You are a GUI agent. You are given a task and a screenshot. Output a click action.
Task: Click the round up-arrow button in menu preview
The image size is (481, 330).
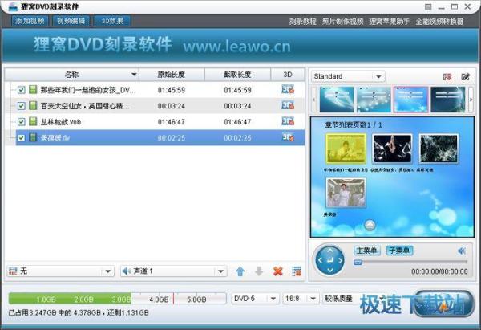370,226
